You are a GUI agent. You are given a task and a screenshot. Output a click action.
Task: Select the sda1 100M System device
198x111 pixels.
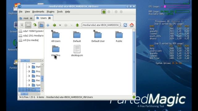click(31, 31)
